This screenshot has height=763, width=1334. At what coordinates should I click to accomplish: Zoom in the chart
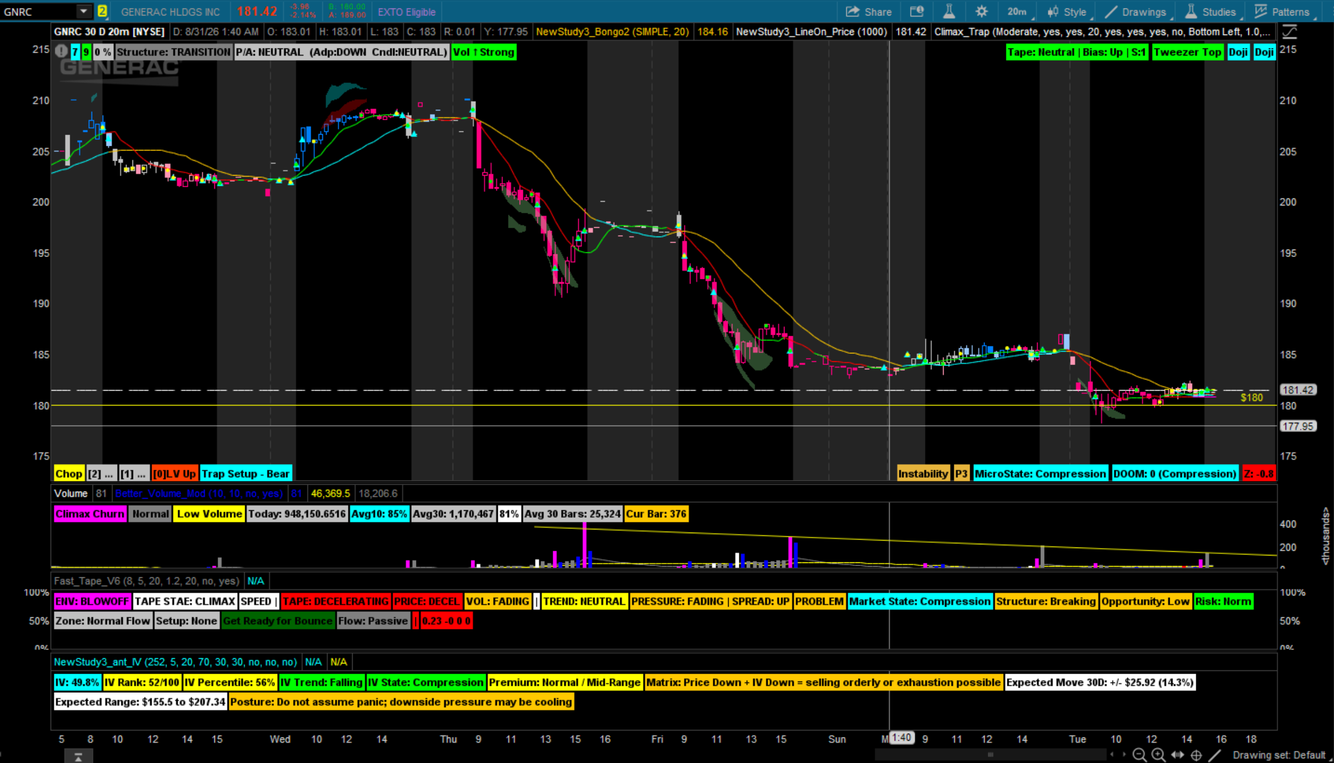coord(1158,755)
